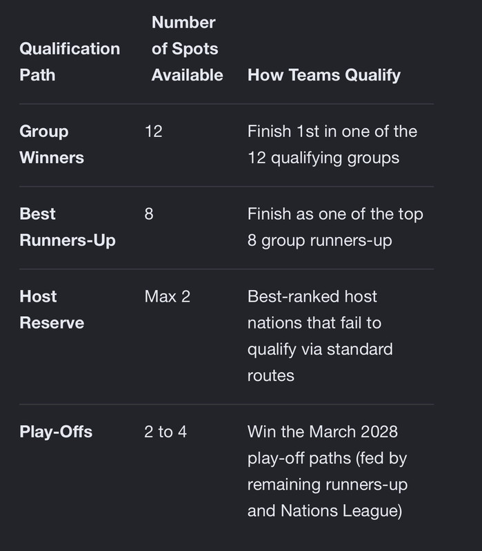Click the qualify via standard routes text
482x551 pixels.
tap(320, 362)
